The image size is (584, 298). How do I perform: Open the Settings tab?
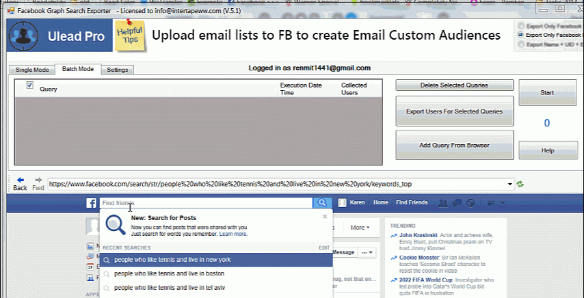point(118,70)
